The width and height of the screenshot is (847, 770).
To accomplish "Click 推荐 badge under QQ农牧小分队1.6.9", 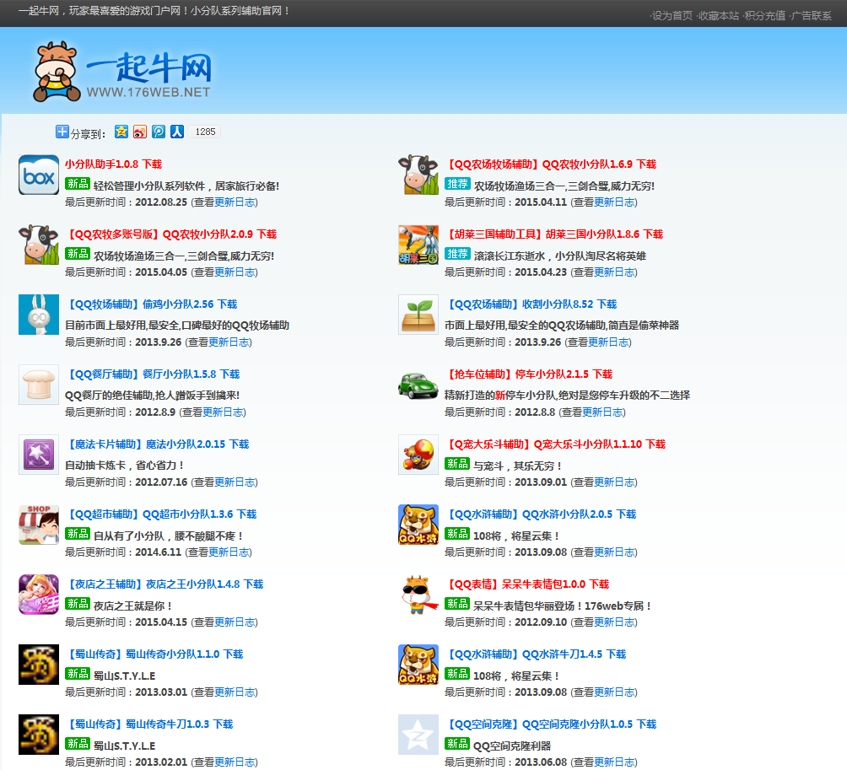I will 457,184.
